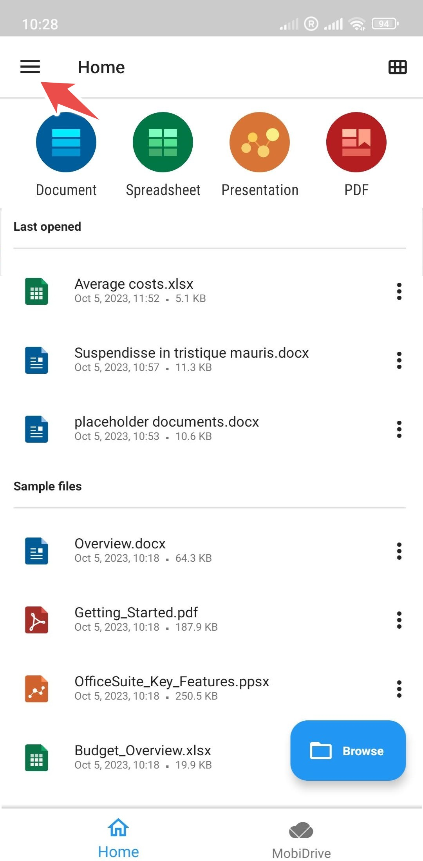Open the Getting_Started.pdf file icon

[36, 620]
